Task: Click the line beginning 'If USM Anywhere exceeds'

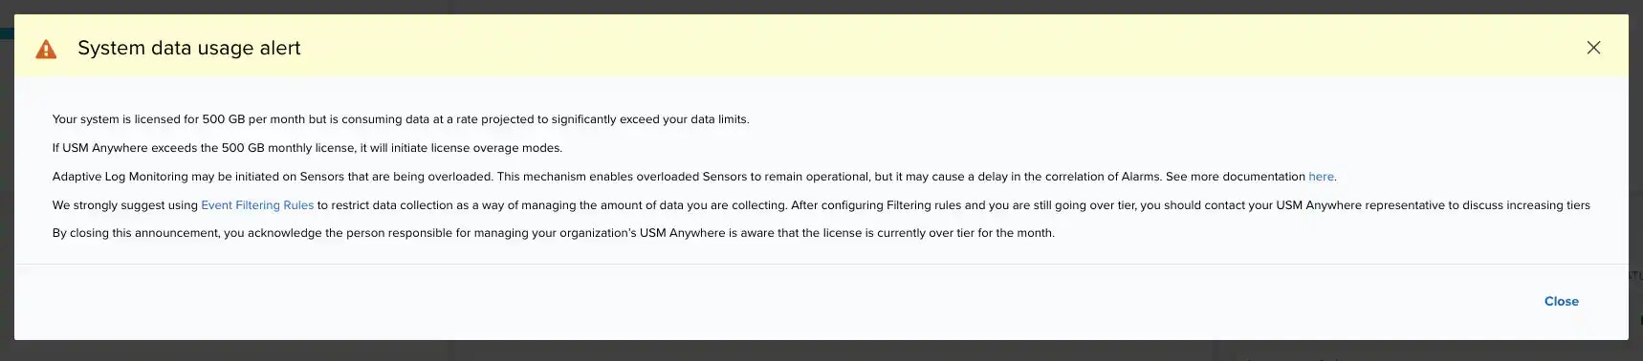Action: pos(307,148)
